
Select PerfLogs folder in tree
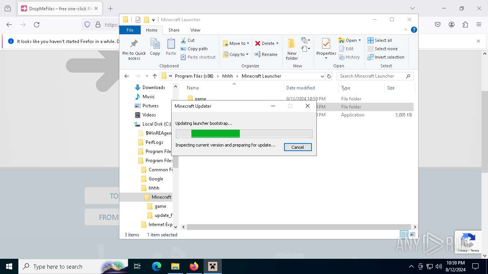(154, 142)
